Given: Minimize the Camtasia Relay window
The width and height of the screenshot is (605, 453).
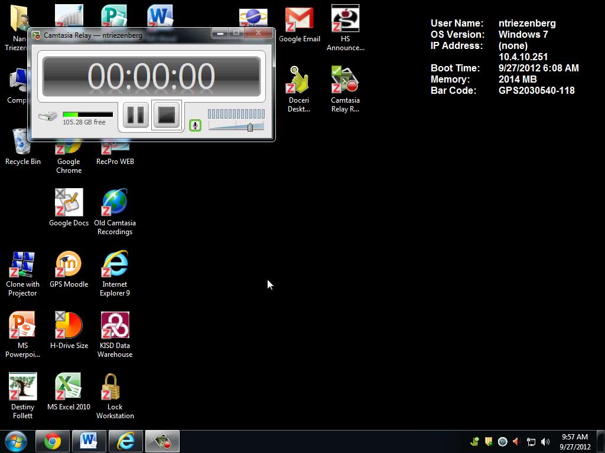Looking at the screenshot, I should click(220, 34).
